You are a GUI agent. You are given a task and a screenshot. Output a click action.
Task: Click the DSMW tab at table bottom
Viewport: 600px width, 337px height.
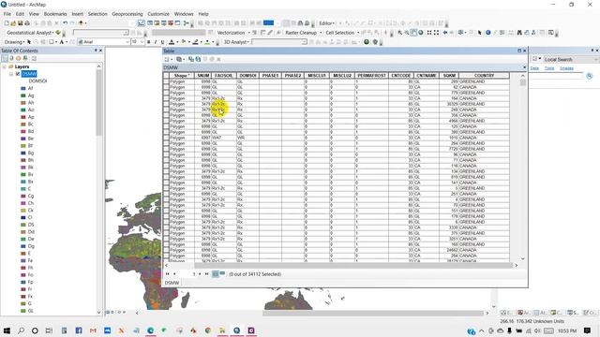click(x=172, y=283)
